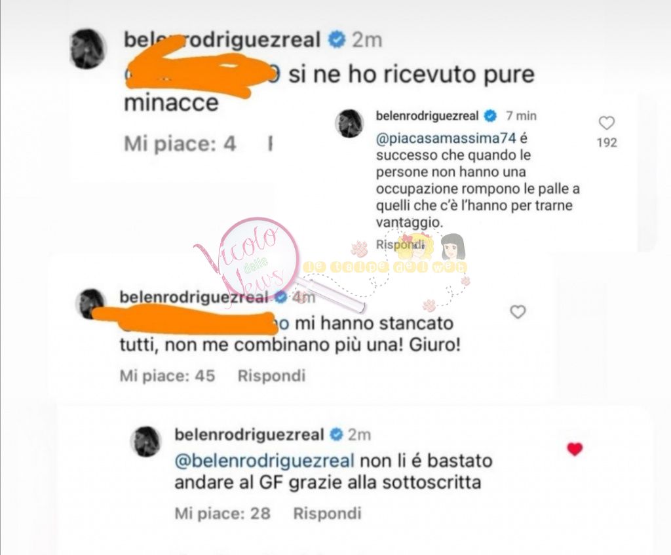Click verified badge on the bottom 2m comment
Image resolution: width=671 pixels, height=555 pixels.
[x=337, y=434]
